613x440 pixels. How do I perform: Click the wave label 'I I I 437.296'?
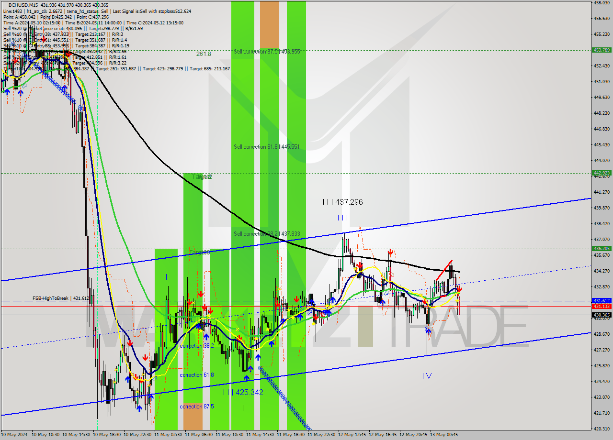click(x=342, y=202)
